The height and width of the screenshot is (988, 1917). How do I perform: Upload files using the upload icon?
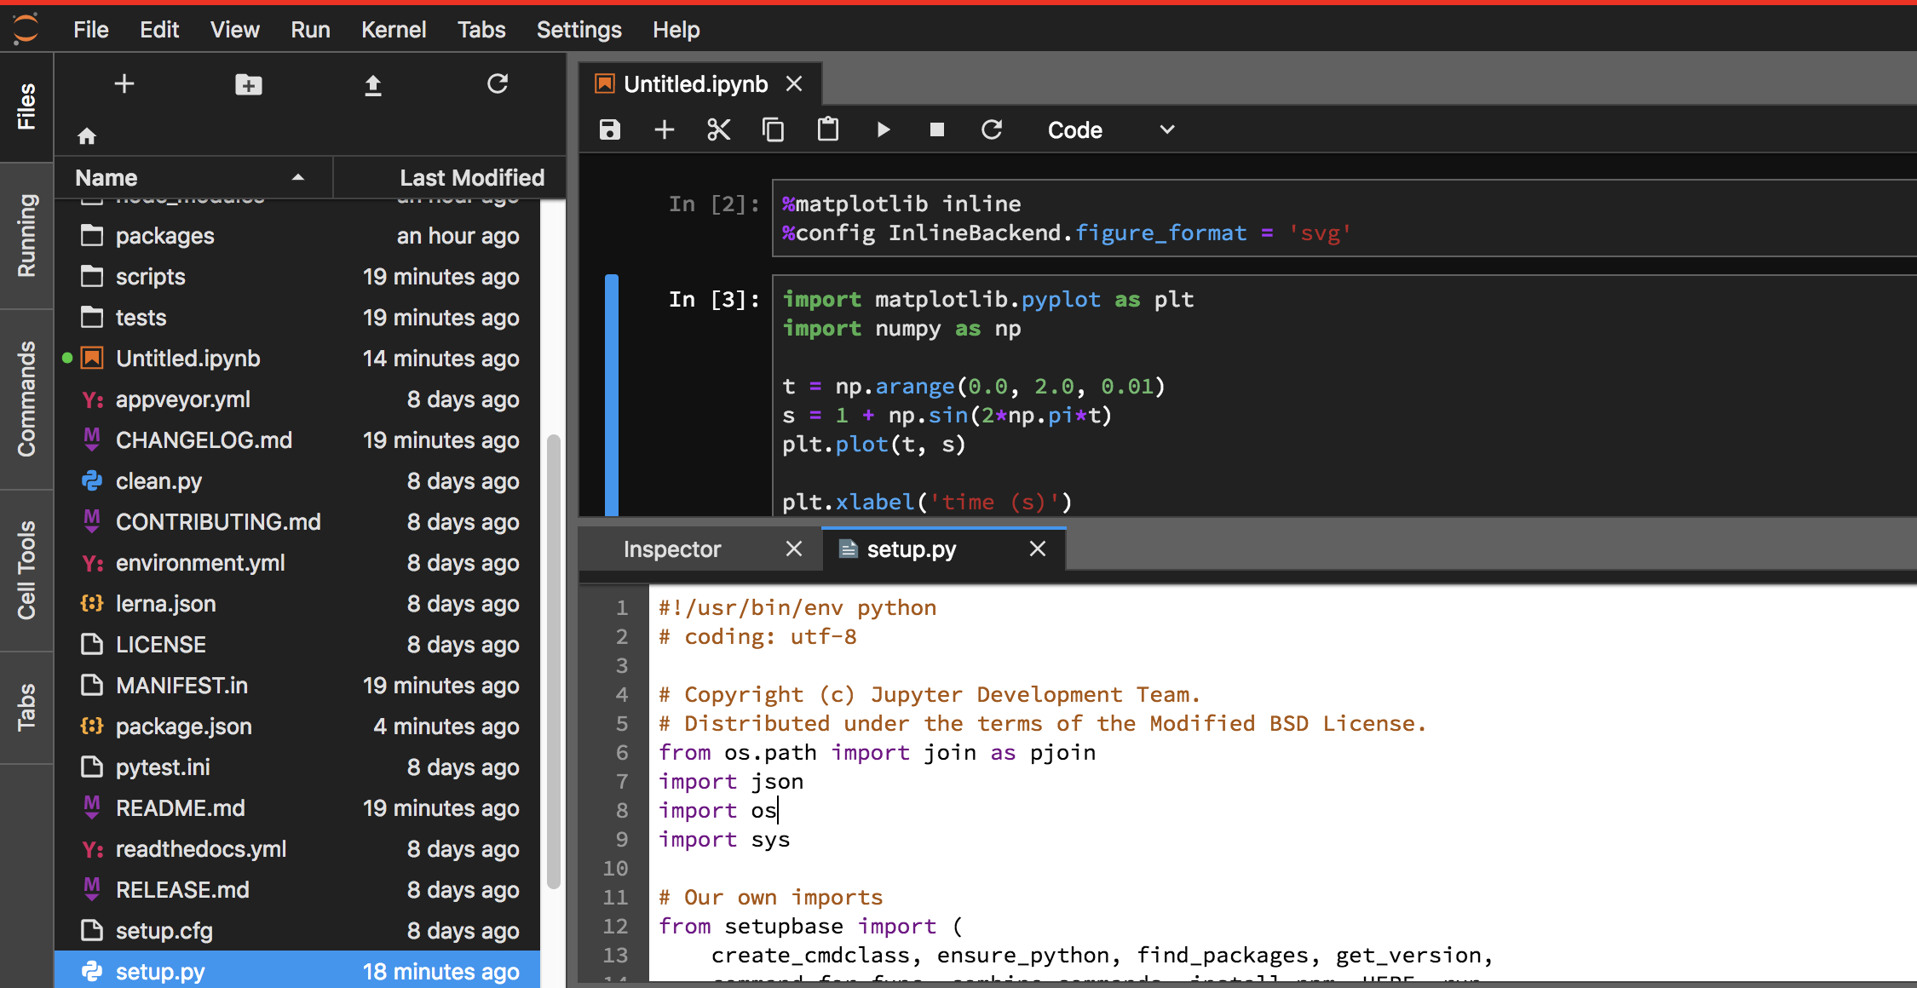pyautogui.click(x=372, y=84)
